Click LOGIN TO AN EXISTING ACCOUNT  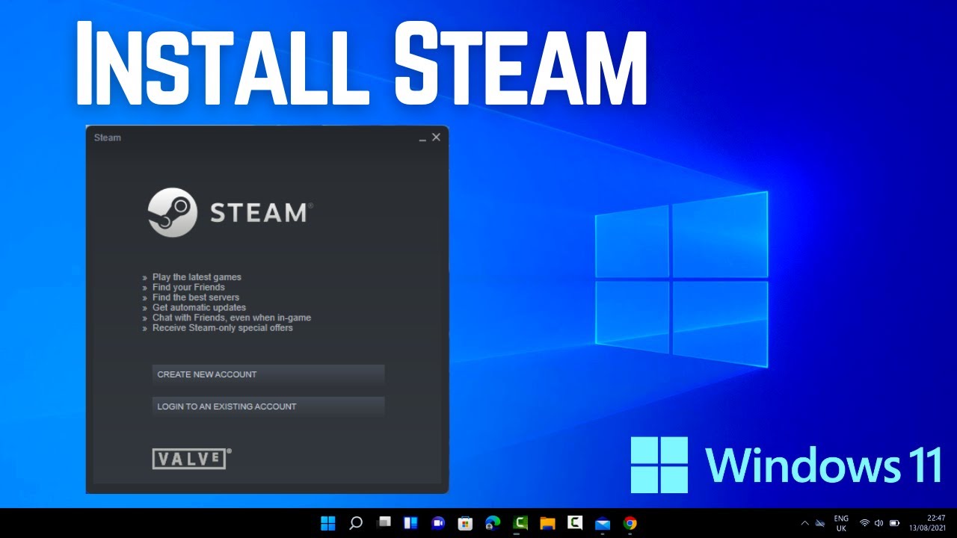268,406
